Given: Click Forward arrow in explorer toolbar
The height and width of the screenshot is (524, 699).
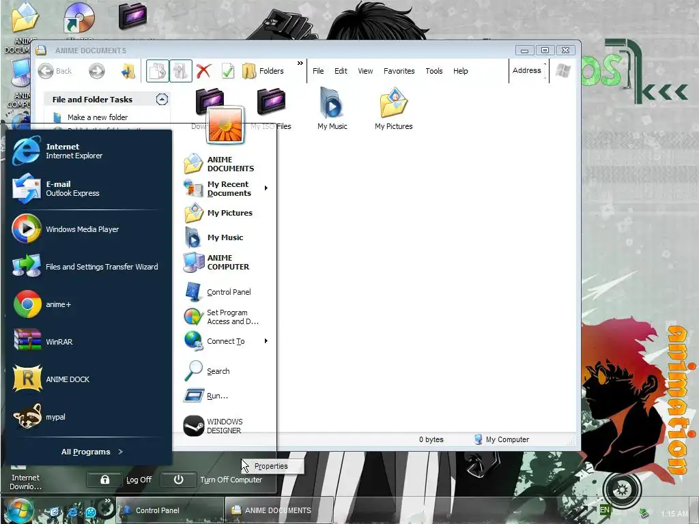Looking at the screenshot, I should pos(97,71).
